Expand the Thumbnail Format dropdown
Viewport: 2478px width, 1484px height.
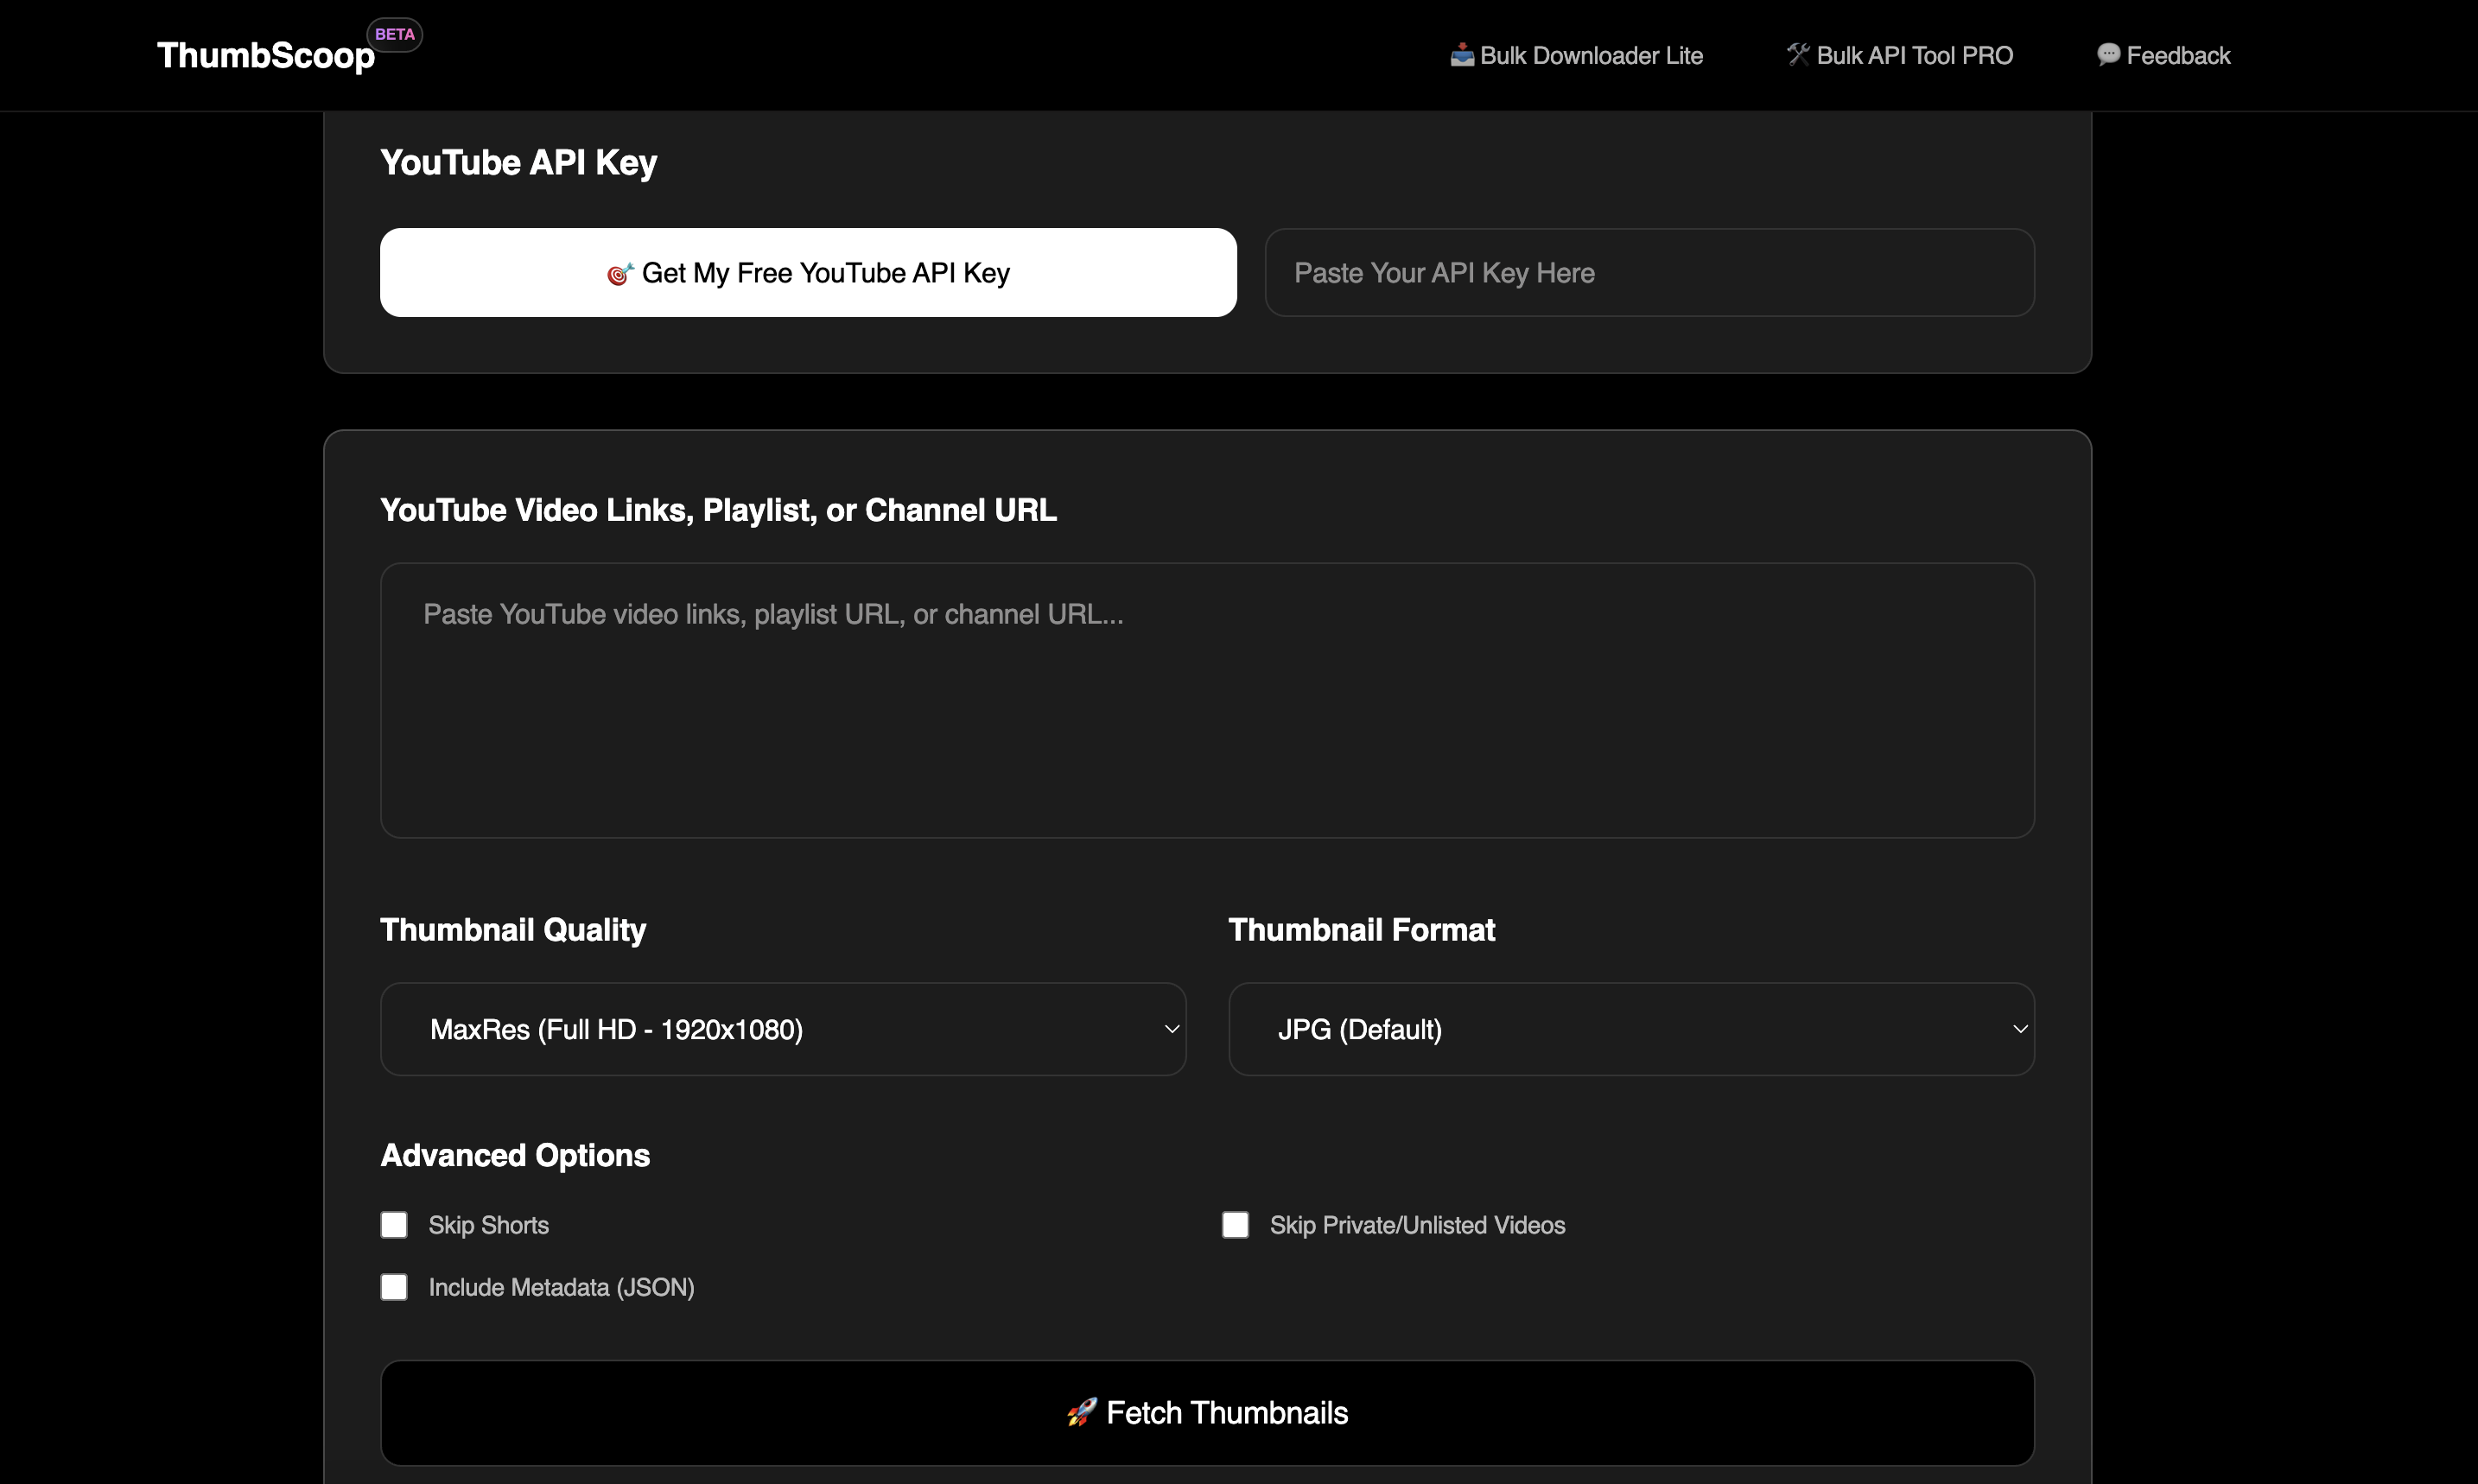point(1630,1029)
